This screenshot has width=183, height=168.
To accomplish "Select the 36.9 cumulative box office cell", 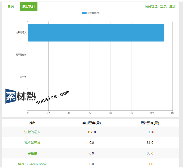I will [150, 142].
